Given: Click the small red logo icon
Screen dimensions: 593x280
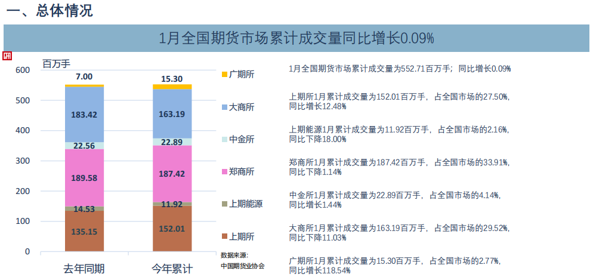Looking at the screenshot, I should (8, 56).
